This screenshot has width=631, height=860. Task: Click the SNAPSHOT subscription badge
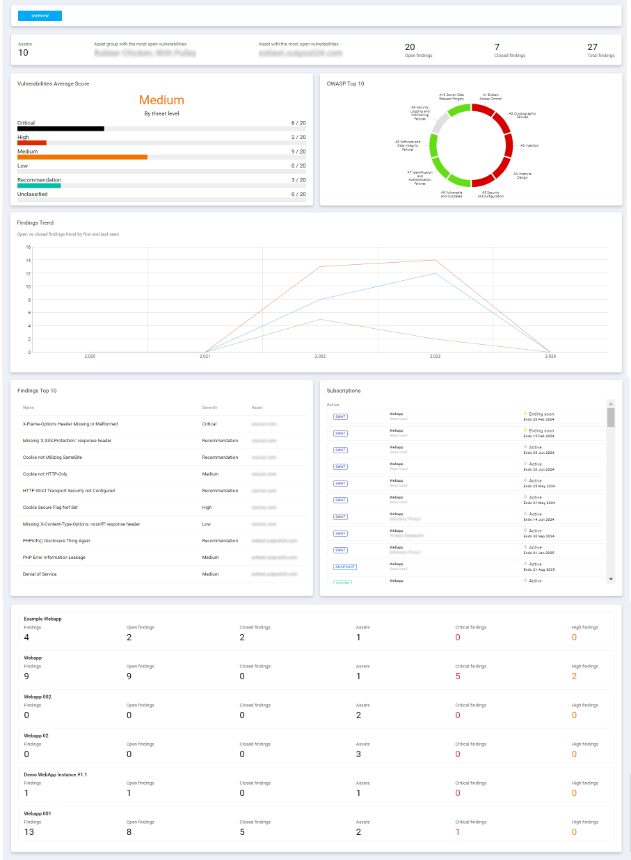pyautogui.click(x=345, y=567)
